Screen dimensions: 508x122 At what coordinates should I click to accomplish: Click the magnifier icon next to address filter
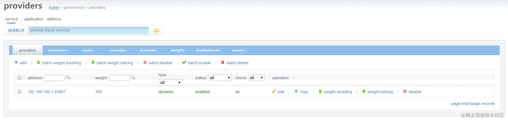68,77
